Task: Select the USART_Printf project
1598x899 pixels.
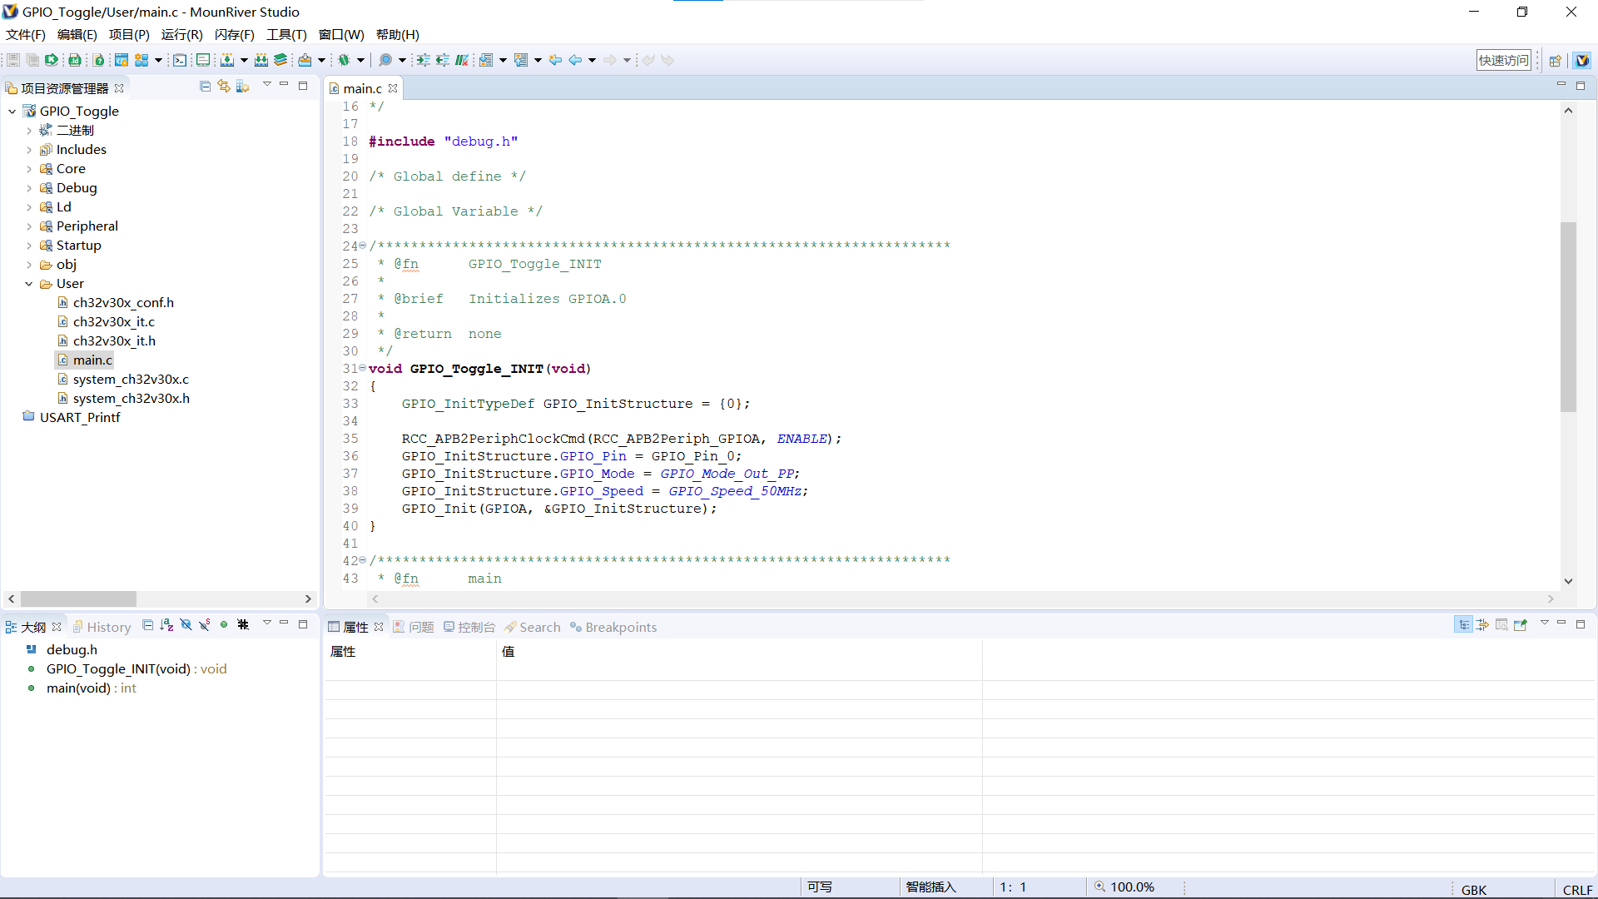Action: point(79,418)
